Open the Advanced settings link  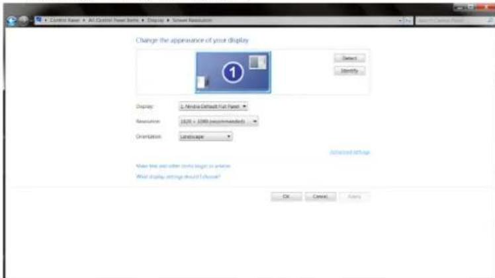pyautogui.click(x=349, y=153)
